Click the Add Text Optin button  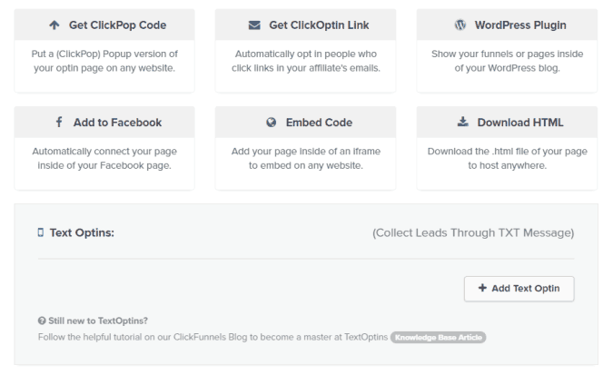(x=519, y=289)
